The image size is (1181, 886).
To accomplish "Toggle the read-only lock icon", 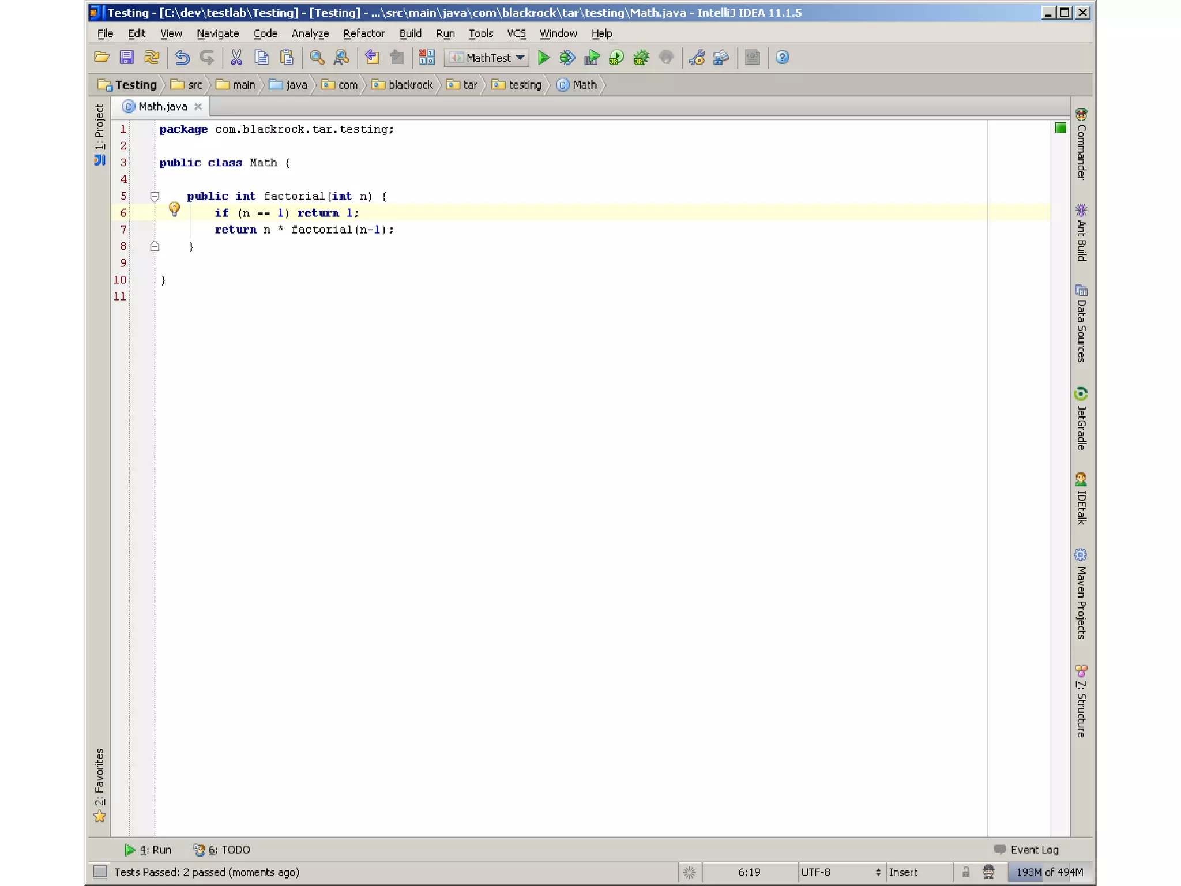I will click(x=966, y=872).
